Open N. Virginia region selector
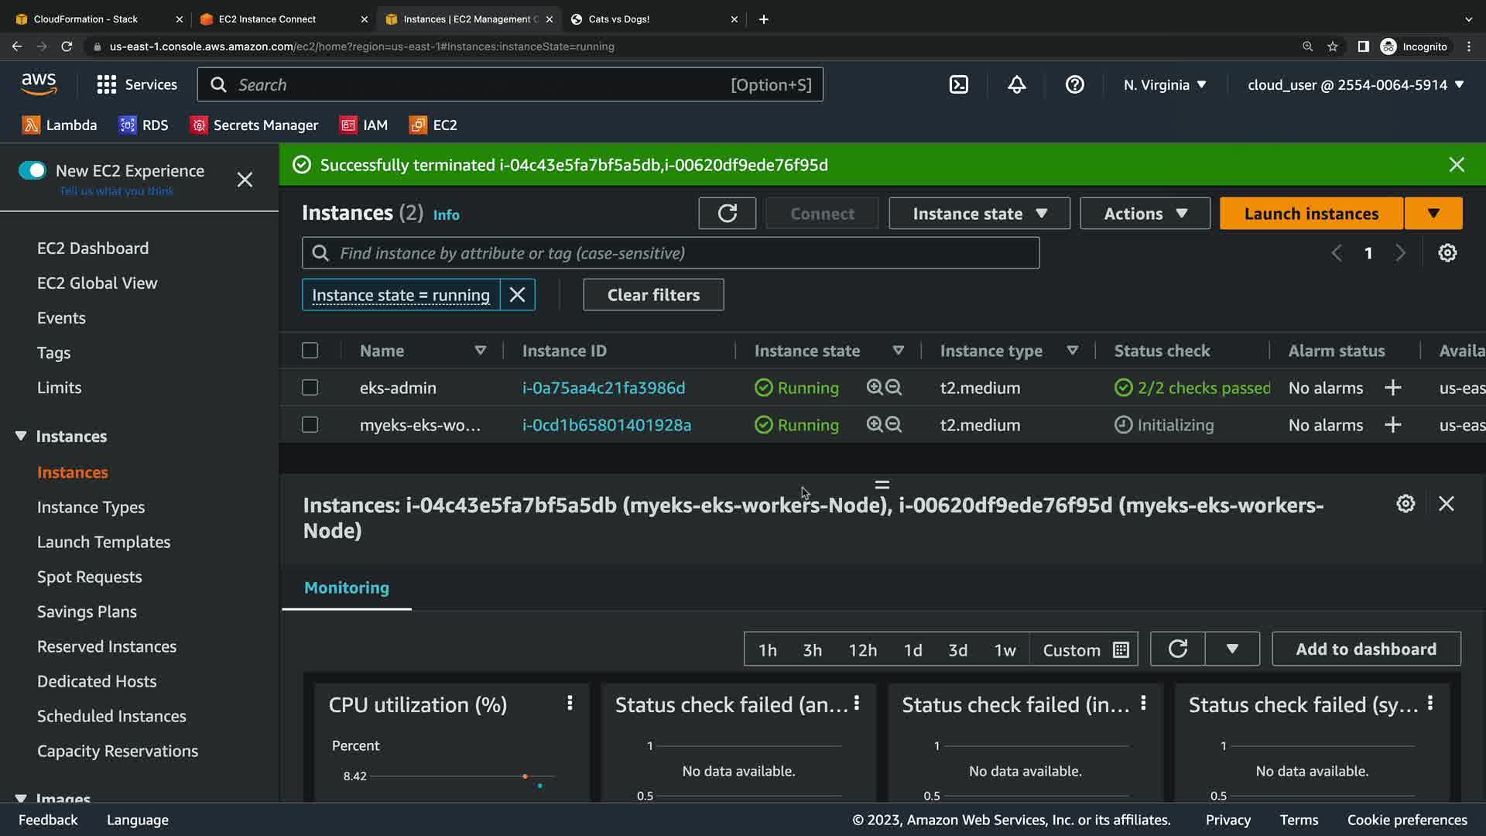Screen dimensions: 1486x836 1164,85
